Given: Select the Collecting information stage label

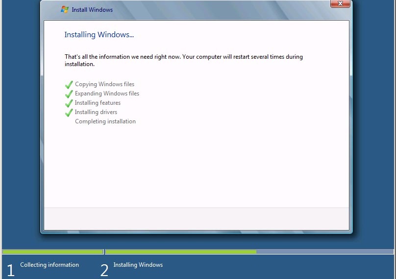Looking at the screenshot, I should point(49,265).
